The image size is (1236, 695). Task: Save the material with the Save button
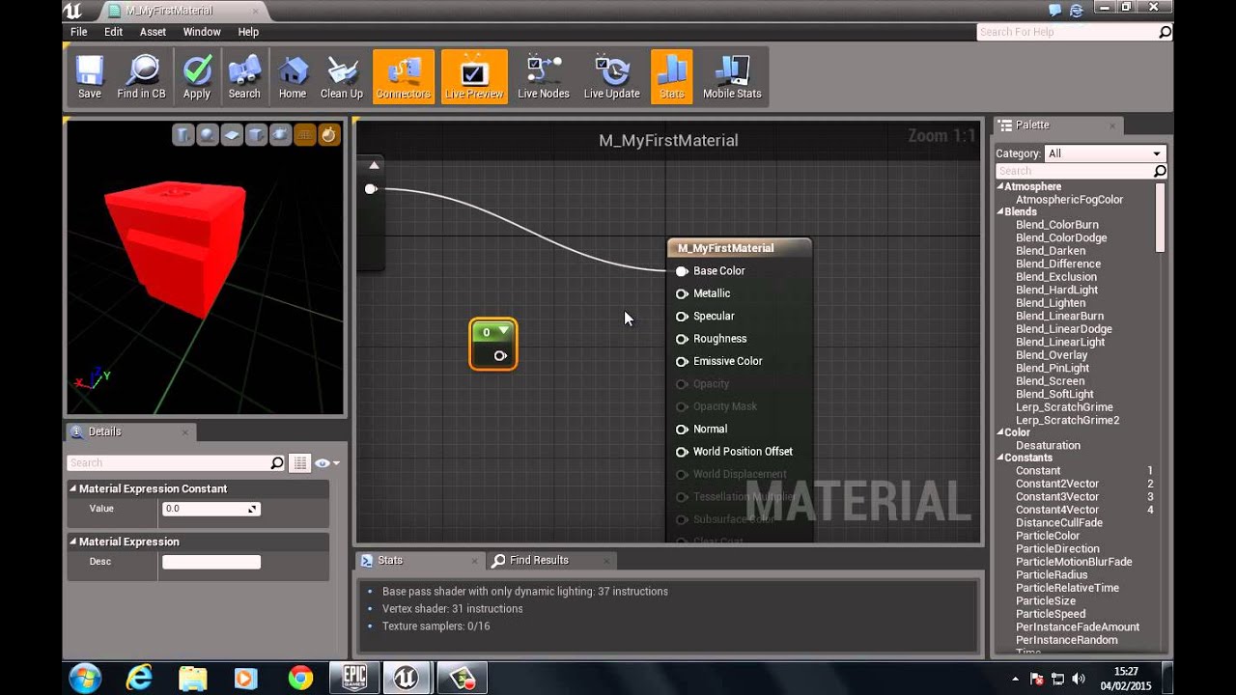[90, 77]
